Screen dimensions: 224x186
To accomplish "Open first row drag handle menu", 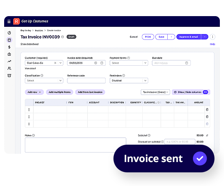I will 29,110.
